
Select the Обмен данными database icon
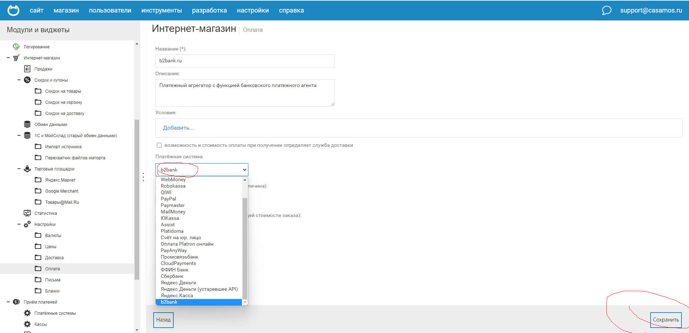tap(27, 124)
